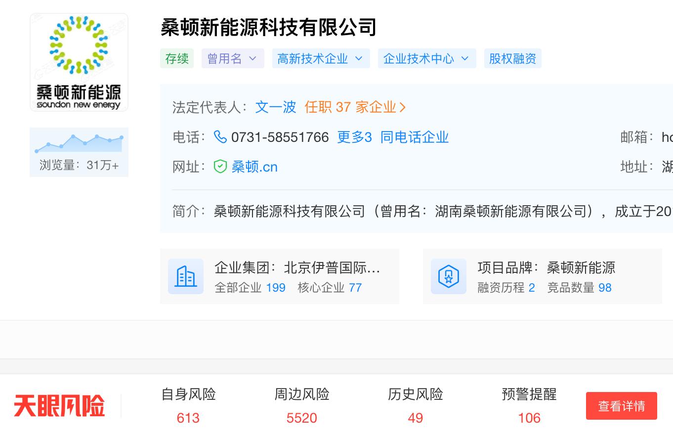Click 核心企业 77 count
Image resolution: width=673 pixels, height=436 pixels.
[330, 288]
